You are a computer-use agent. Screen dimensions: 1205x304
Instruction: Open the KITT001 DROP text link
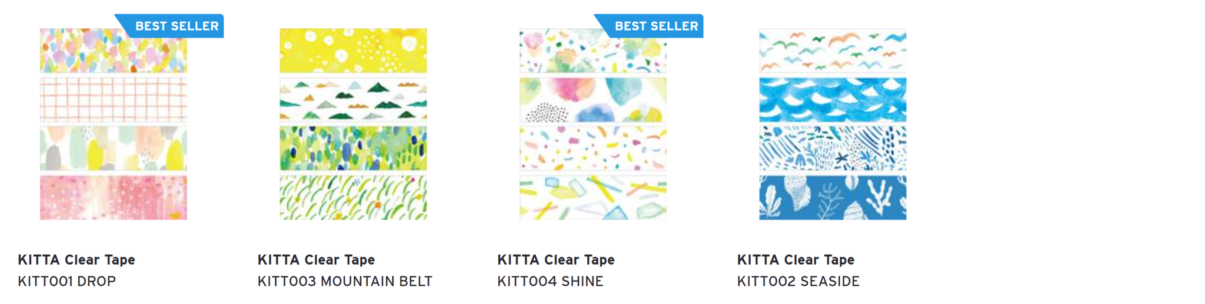pyautogui.click(x=67, y=281)
